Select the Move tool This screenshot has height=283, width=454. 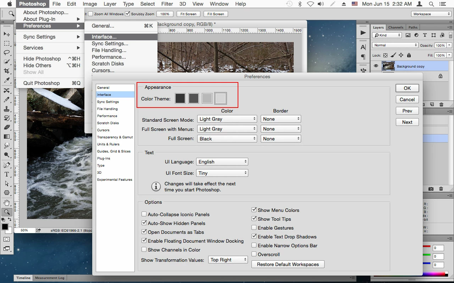[x=7, y=34]
